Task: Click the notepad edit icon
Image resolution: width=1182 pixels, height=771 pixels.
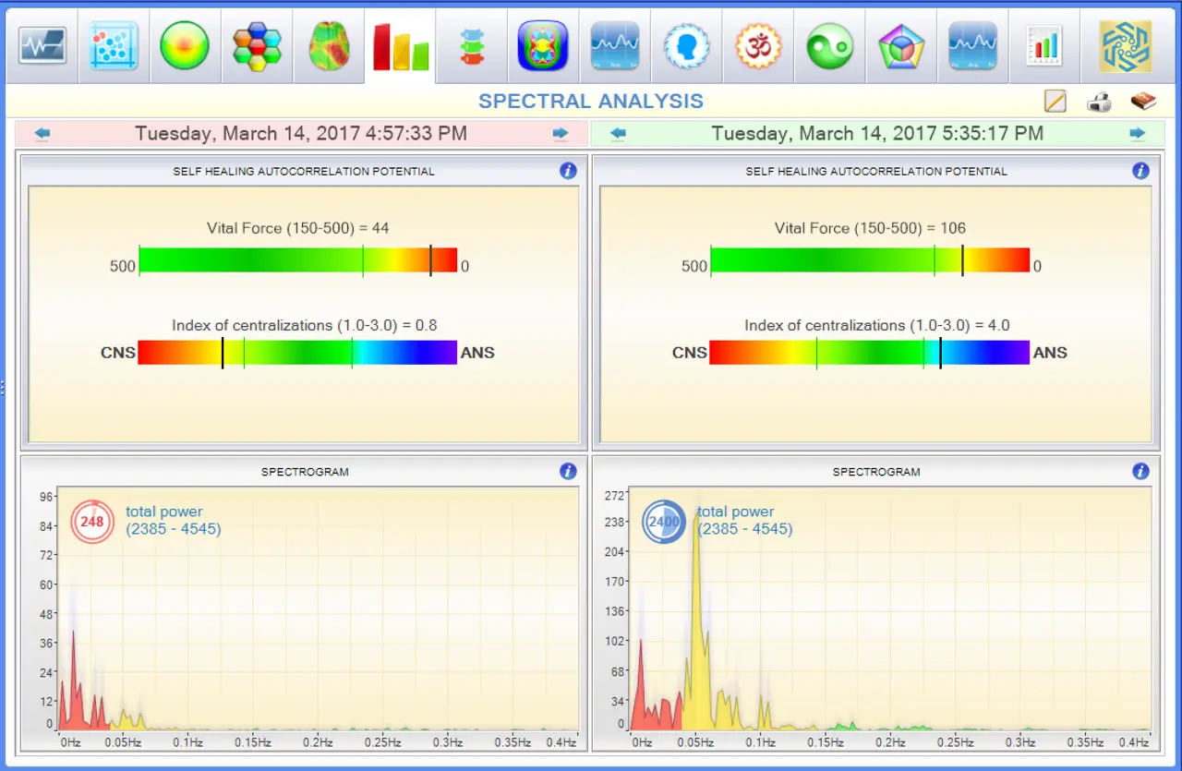Action: click(x=1055, y=102)
